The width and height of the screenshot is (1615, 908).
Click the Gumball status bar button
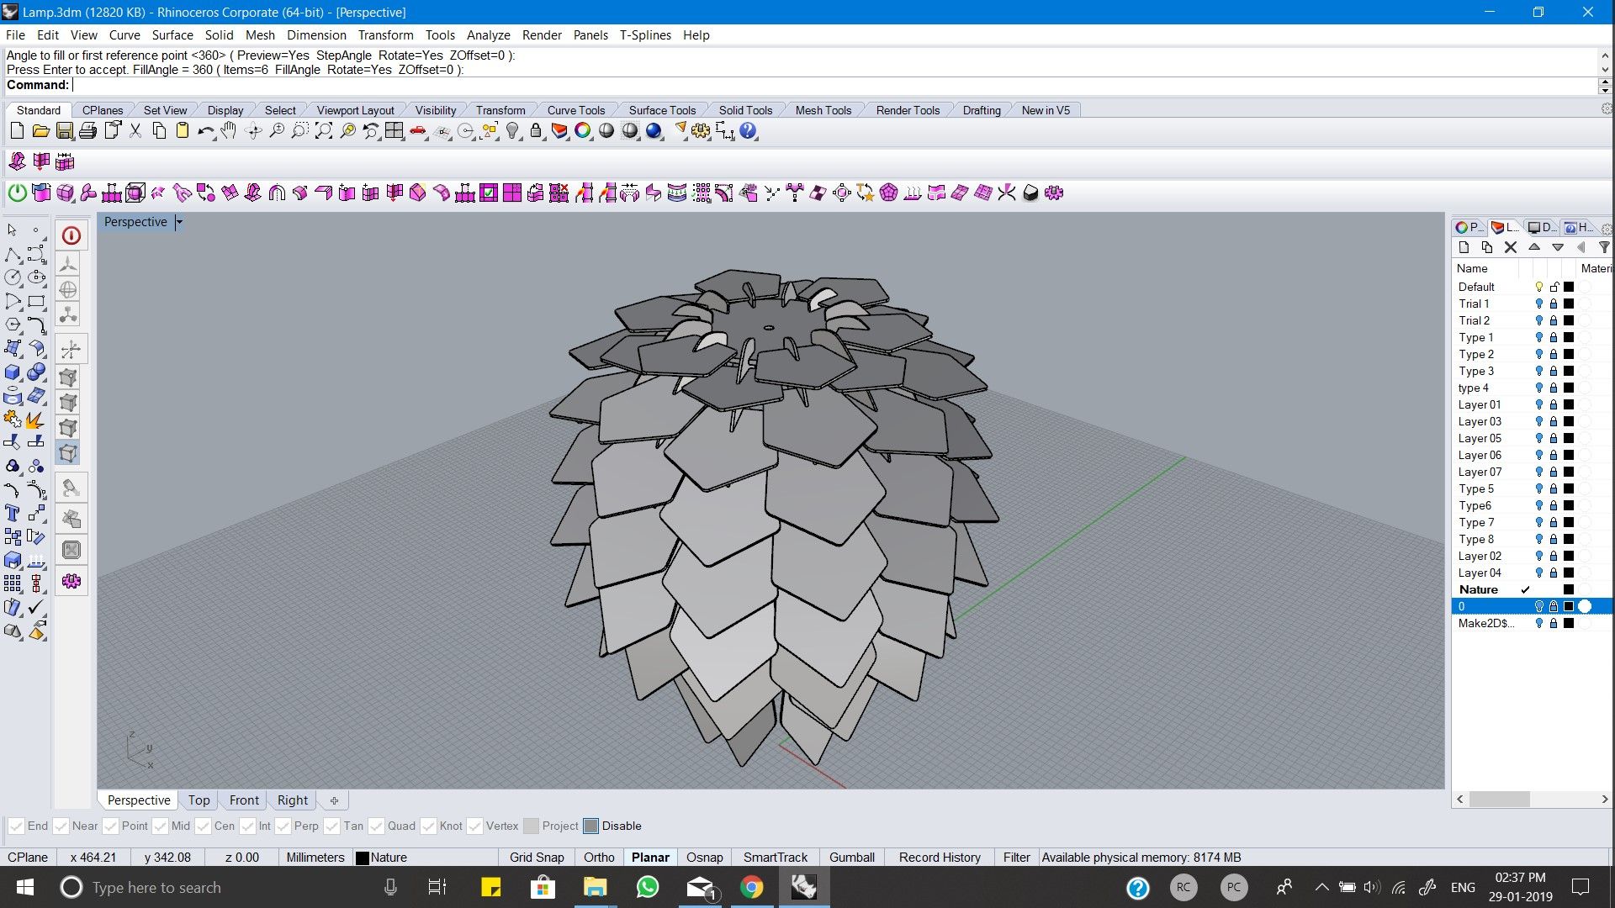point(852,858)
